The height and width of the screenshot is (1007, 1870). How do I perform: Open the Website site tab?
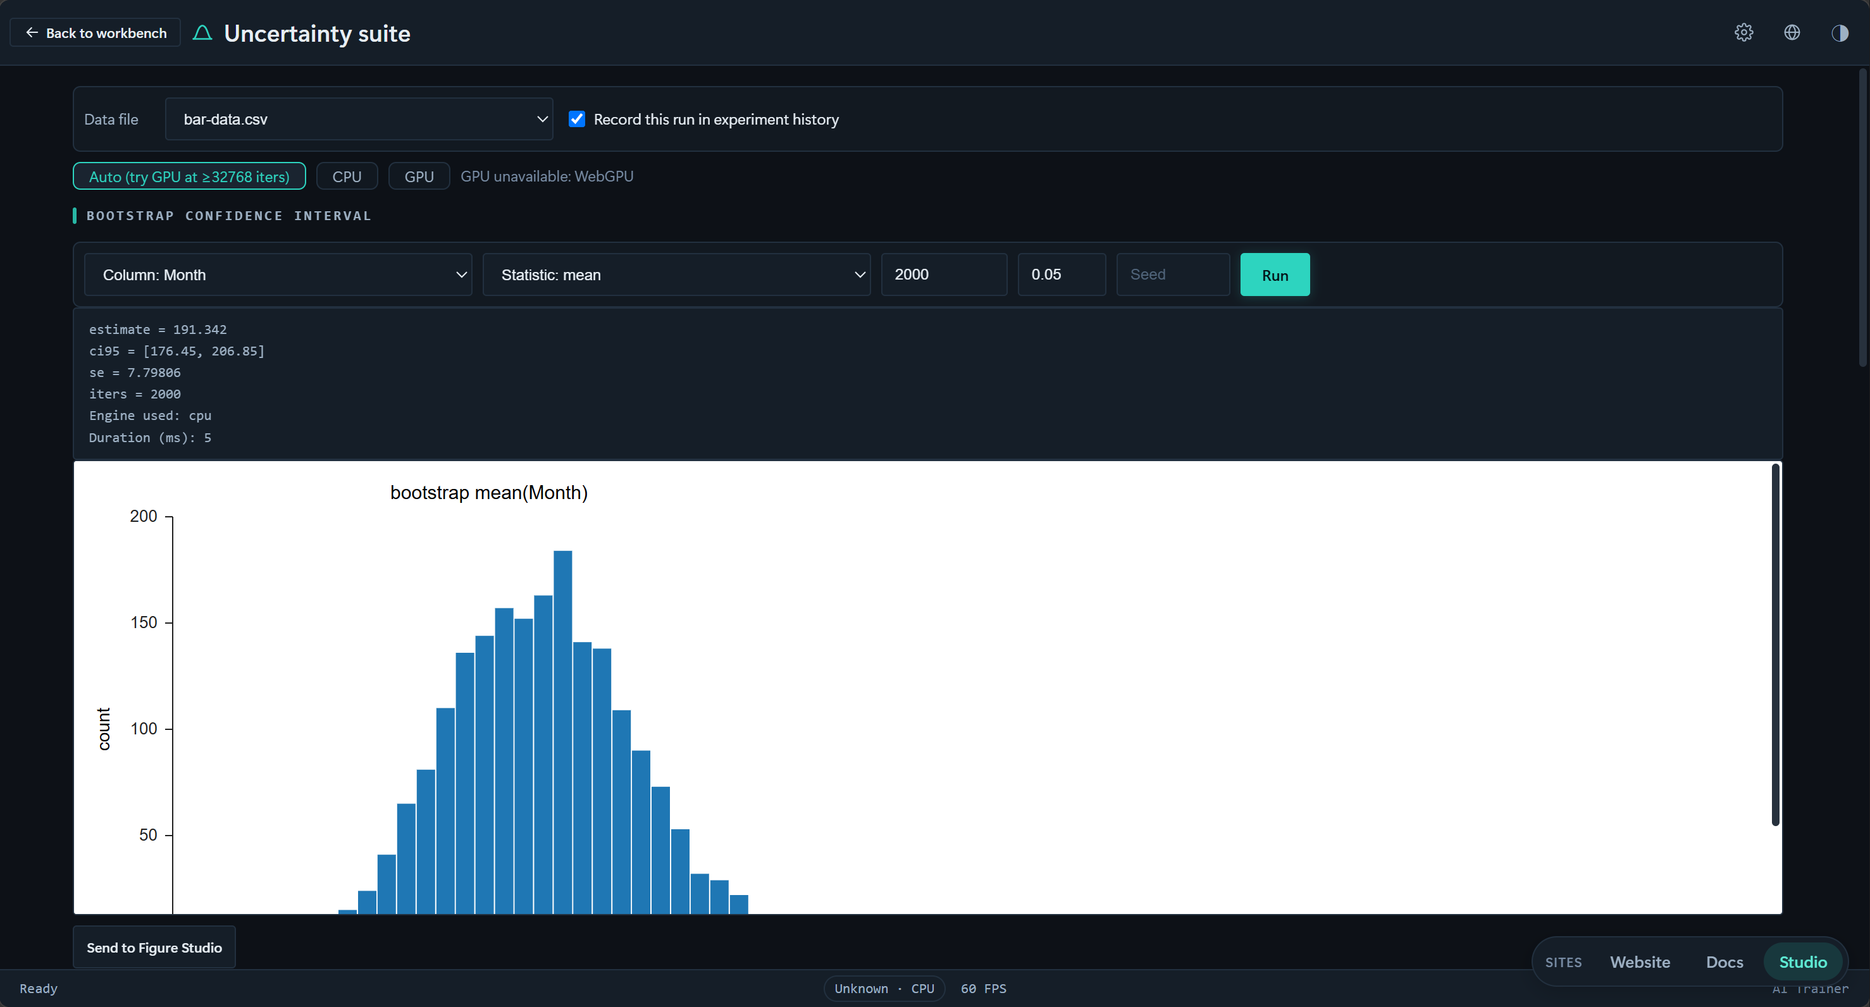[x=1640, y=962]
